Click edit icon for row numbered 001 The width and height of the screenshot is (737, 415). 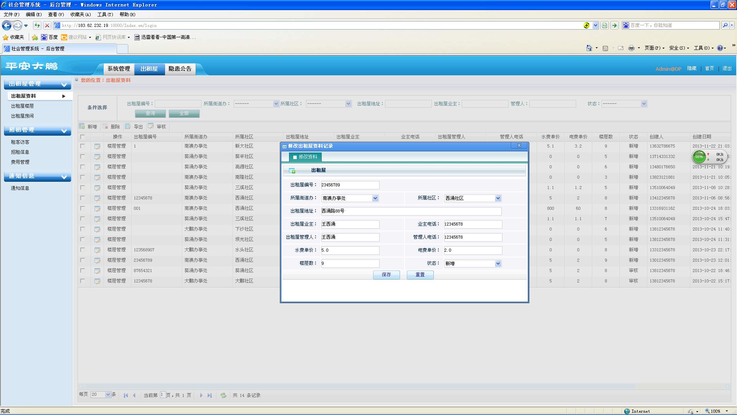97,209
